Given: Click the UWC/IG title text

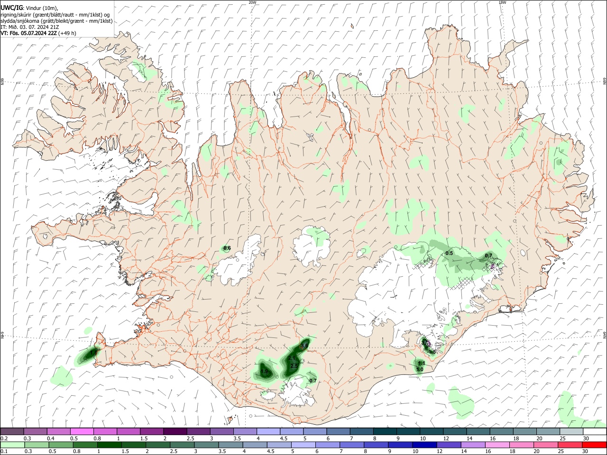Looking at the screenshot, I should [x=12, y=8].
